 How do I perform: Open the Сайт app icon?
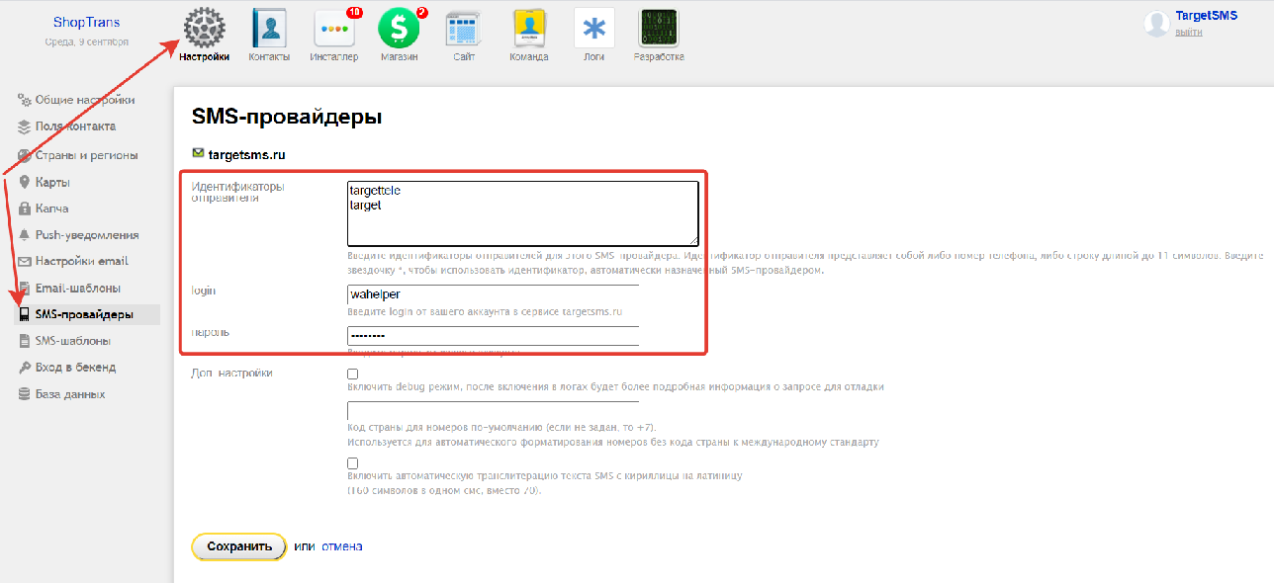point(464,29)
